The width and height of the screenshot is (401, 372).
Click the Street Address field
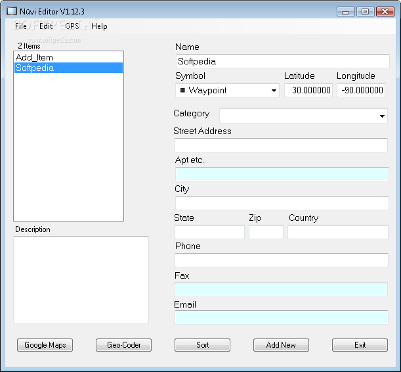(281, 145)
